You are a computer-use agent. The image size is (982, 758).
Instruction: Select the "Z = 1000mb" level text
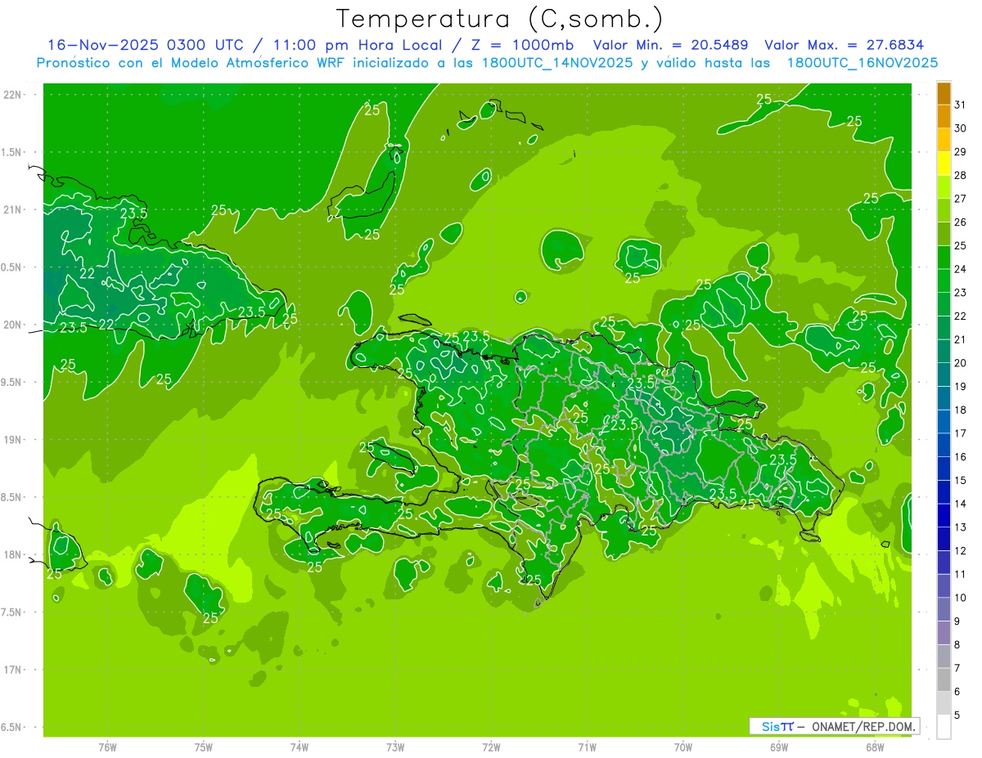point(519,45)
